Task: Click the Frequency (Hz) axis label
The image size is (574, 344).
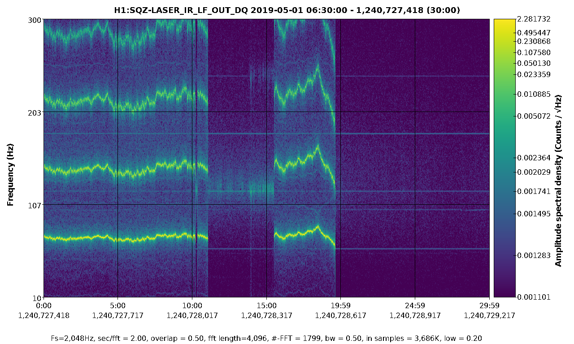Action: [10, 175]
